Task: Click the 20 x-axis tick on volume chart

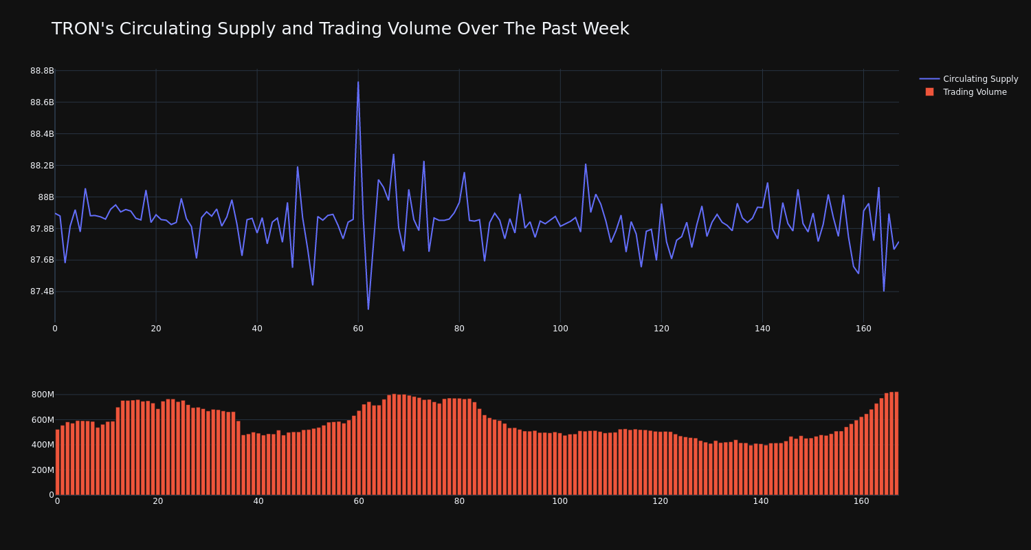Action: [158, 501]
